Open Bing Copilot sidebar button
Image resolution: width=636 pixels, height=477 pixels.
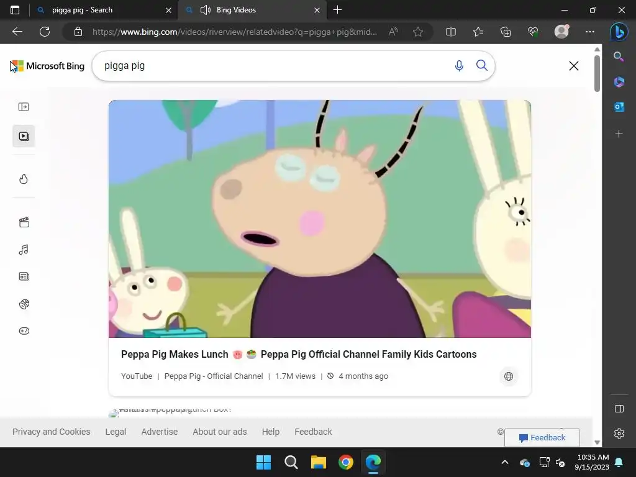pyautogui.click(x=619, y=32)
